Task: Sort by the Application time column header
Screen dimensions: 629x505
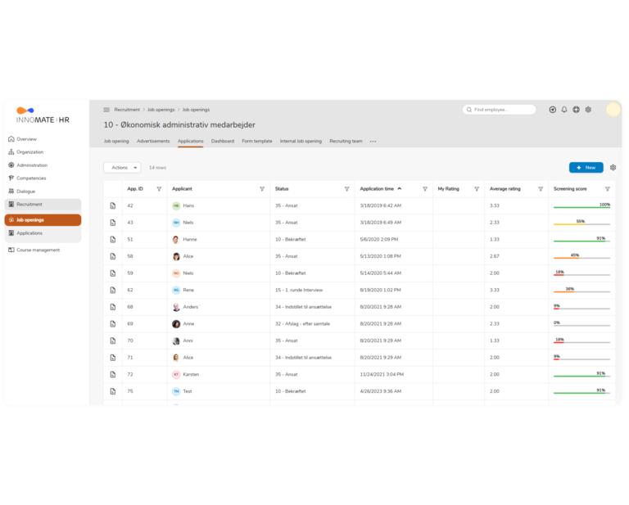Action: pyautogui.click(x=378, y=189)
